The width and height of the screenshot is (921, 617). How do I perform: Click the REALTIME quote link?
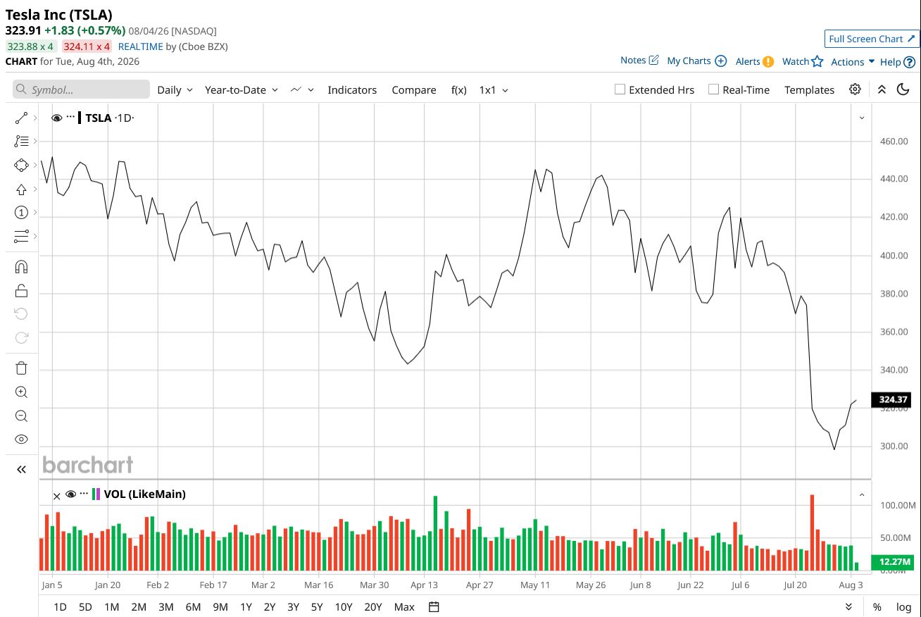140,46
